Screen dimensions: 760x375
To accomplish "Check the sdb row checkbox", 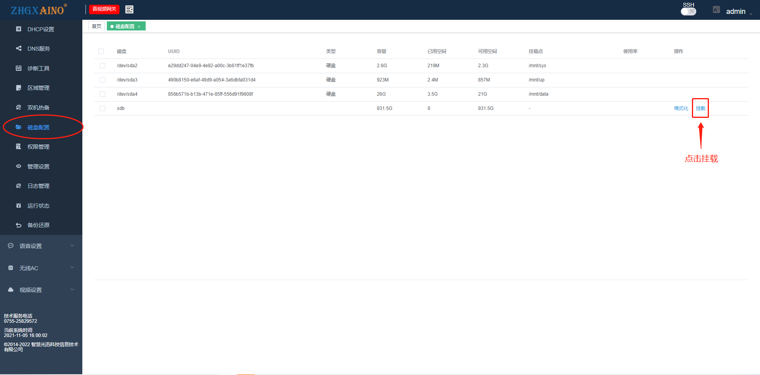I will tap(103, 108).
